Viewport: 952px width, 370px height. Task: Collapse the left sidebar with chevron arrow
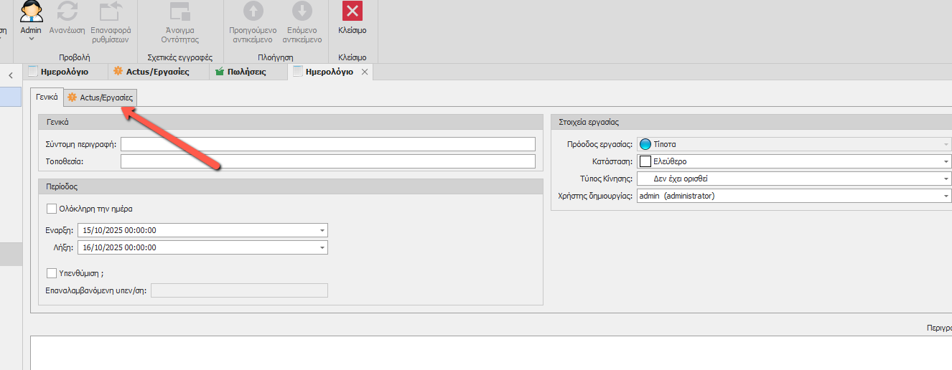tap(11, 75)
